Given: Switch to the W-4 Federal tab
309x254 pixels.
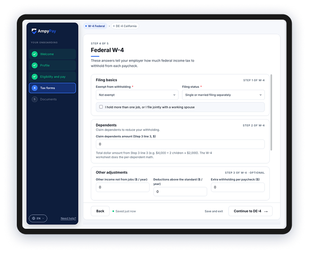Looking at the screenshot, I should coord(95,26).
